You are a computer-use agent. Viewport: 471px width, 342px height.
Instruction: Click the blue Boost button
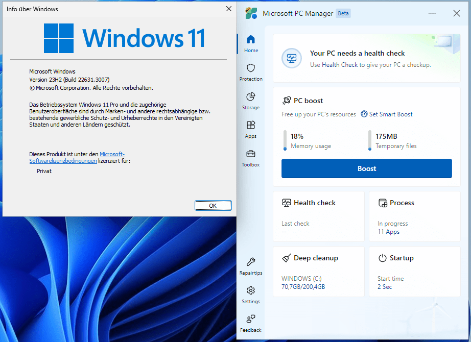pyautogui.click(x=366, y=168)
